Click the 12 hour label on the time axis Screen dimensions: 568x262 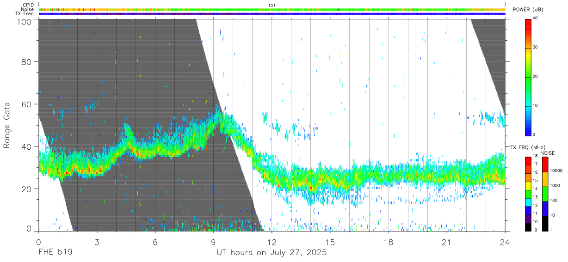[x=272, y=242]
